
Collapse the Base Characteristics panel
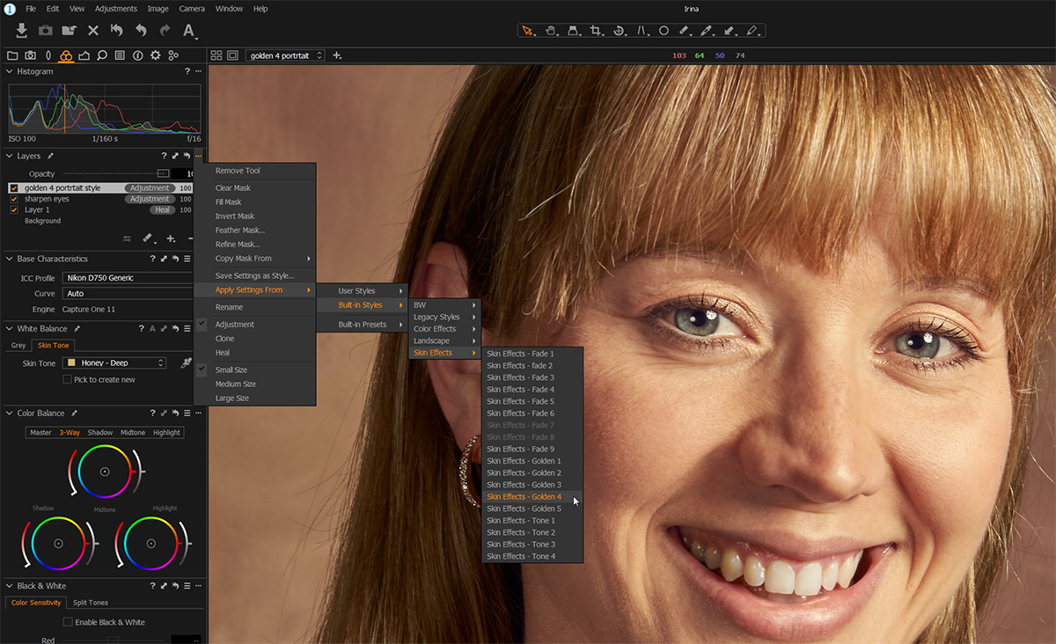pos(10,259)
